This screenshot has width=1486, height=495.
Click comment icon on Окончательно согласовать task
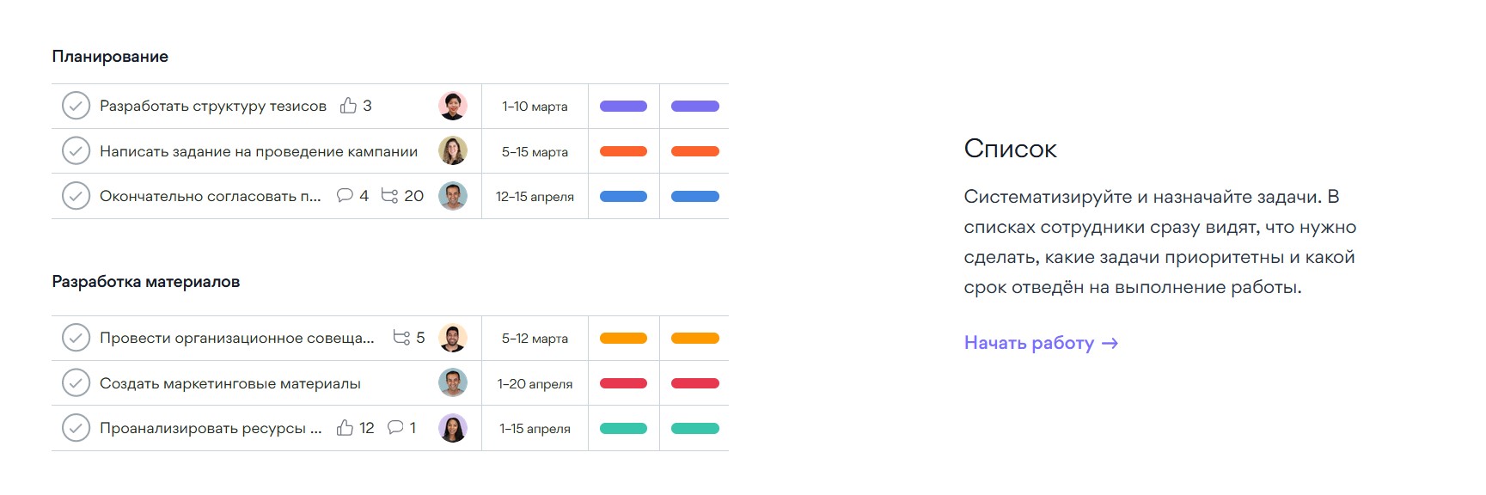345,195
